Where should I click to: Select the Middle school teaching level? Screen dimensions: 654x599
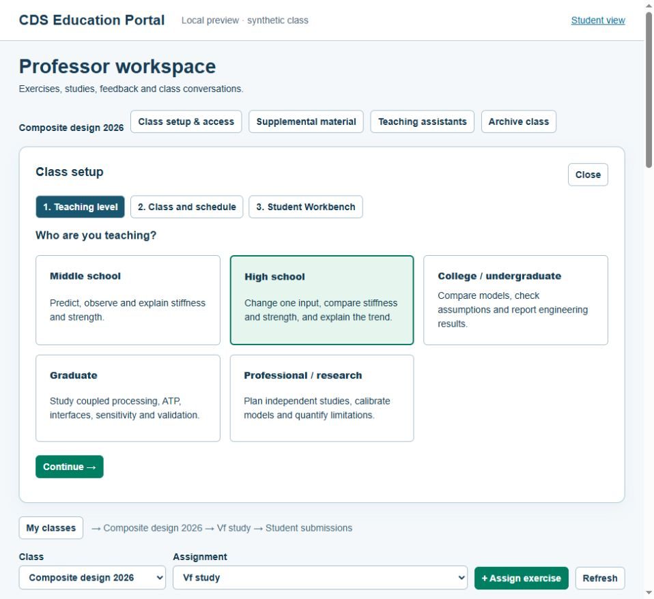click(x=128, y=300)
